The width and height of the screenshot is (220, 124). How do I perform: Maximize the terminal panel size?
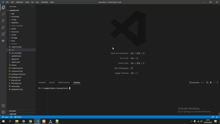[214, 83]
